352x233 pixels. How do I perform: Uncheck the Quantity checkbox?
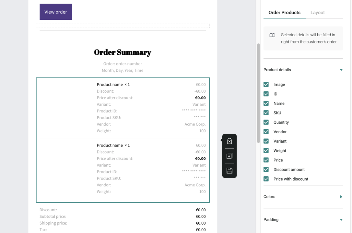click(x=266, y=122)
